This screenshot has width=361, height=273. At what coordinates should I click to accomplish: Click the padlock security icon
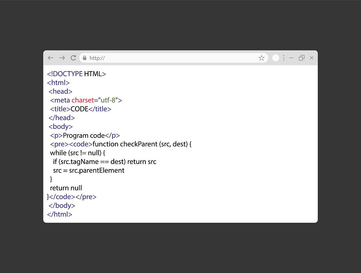pyautogui.click(x=85, y=58)
